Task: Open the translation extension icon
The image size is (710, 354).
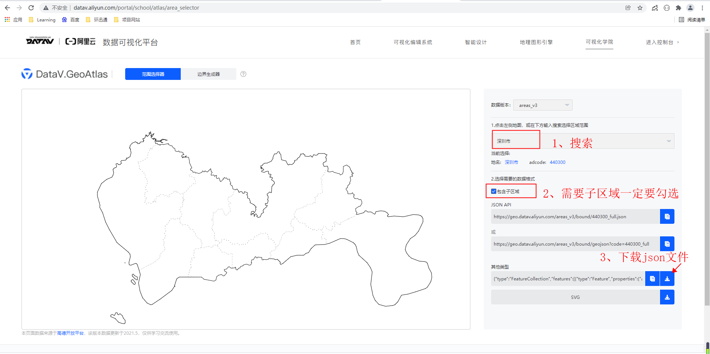Action: click(x=654, y=8)
